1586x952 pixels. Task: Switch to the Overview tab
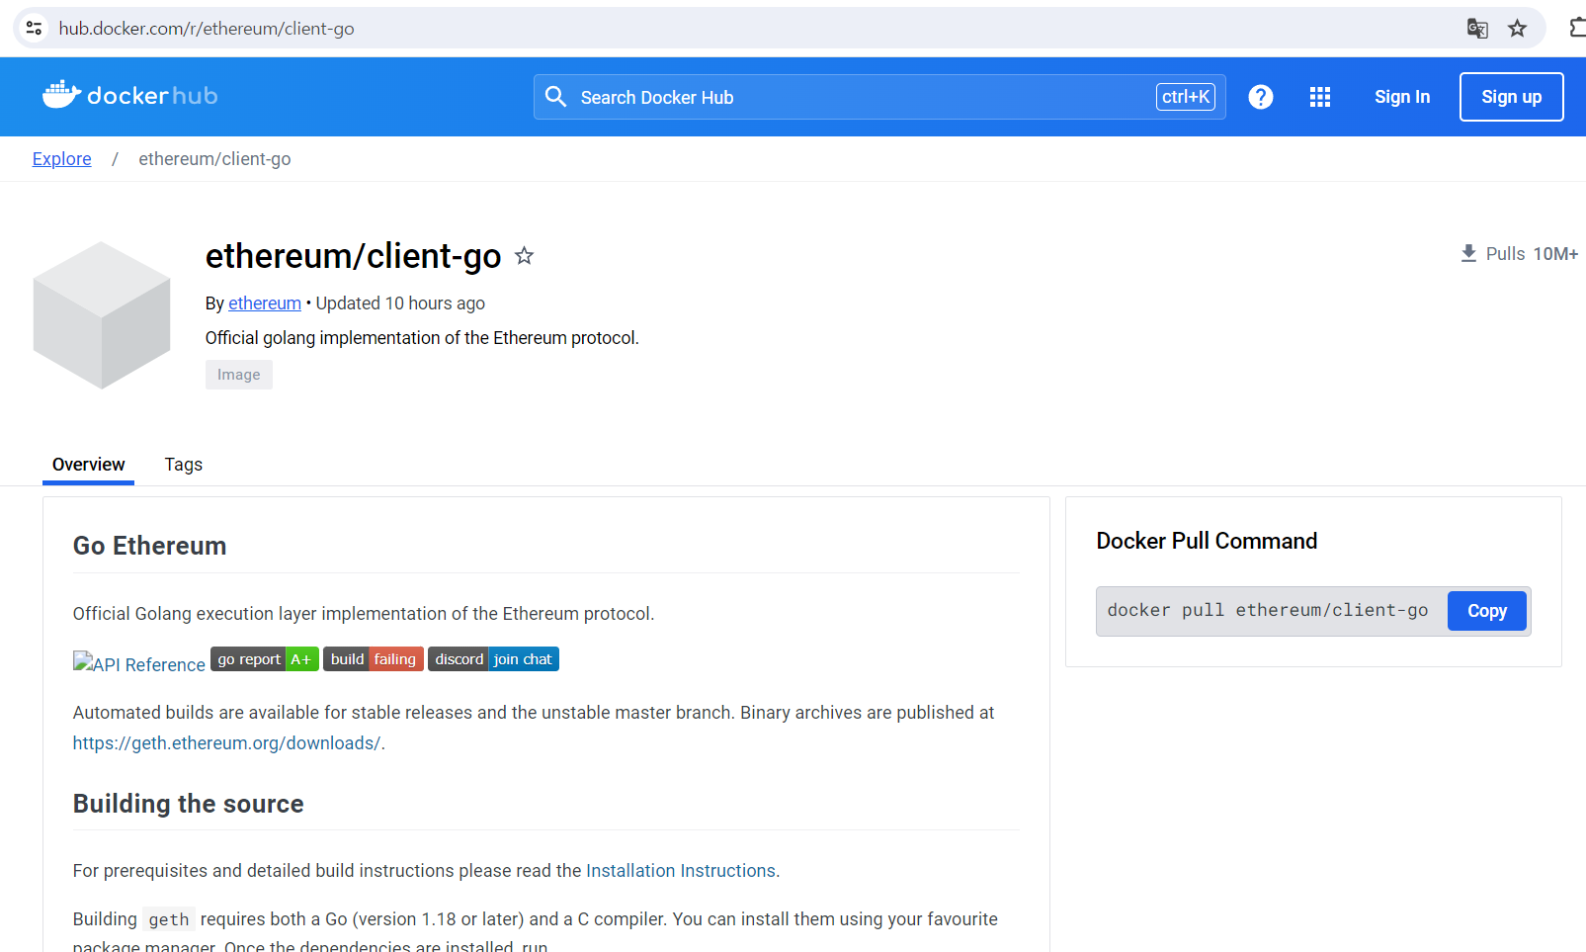[x=89, y=465]
